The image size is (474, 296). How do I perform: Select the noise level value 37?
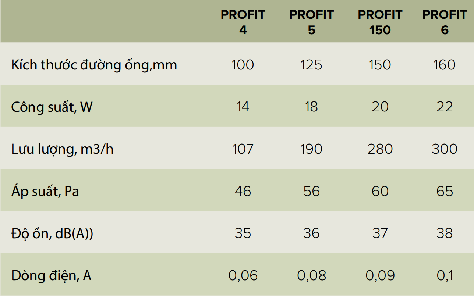380,233
